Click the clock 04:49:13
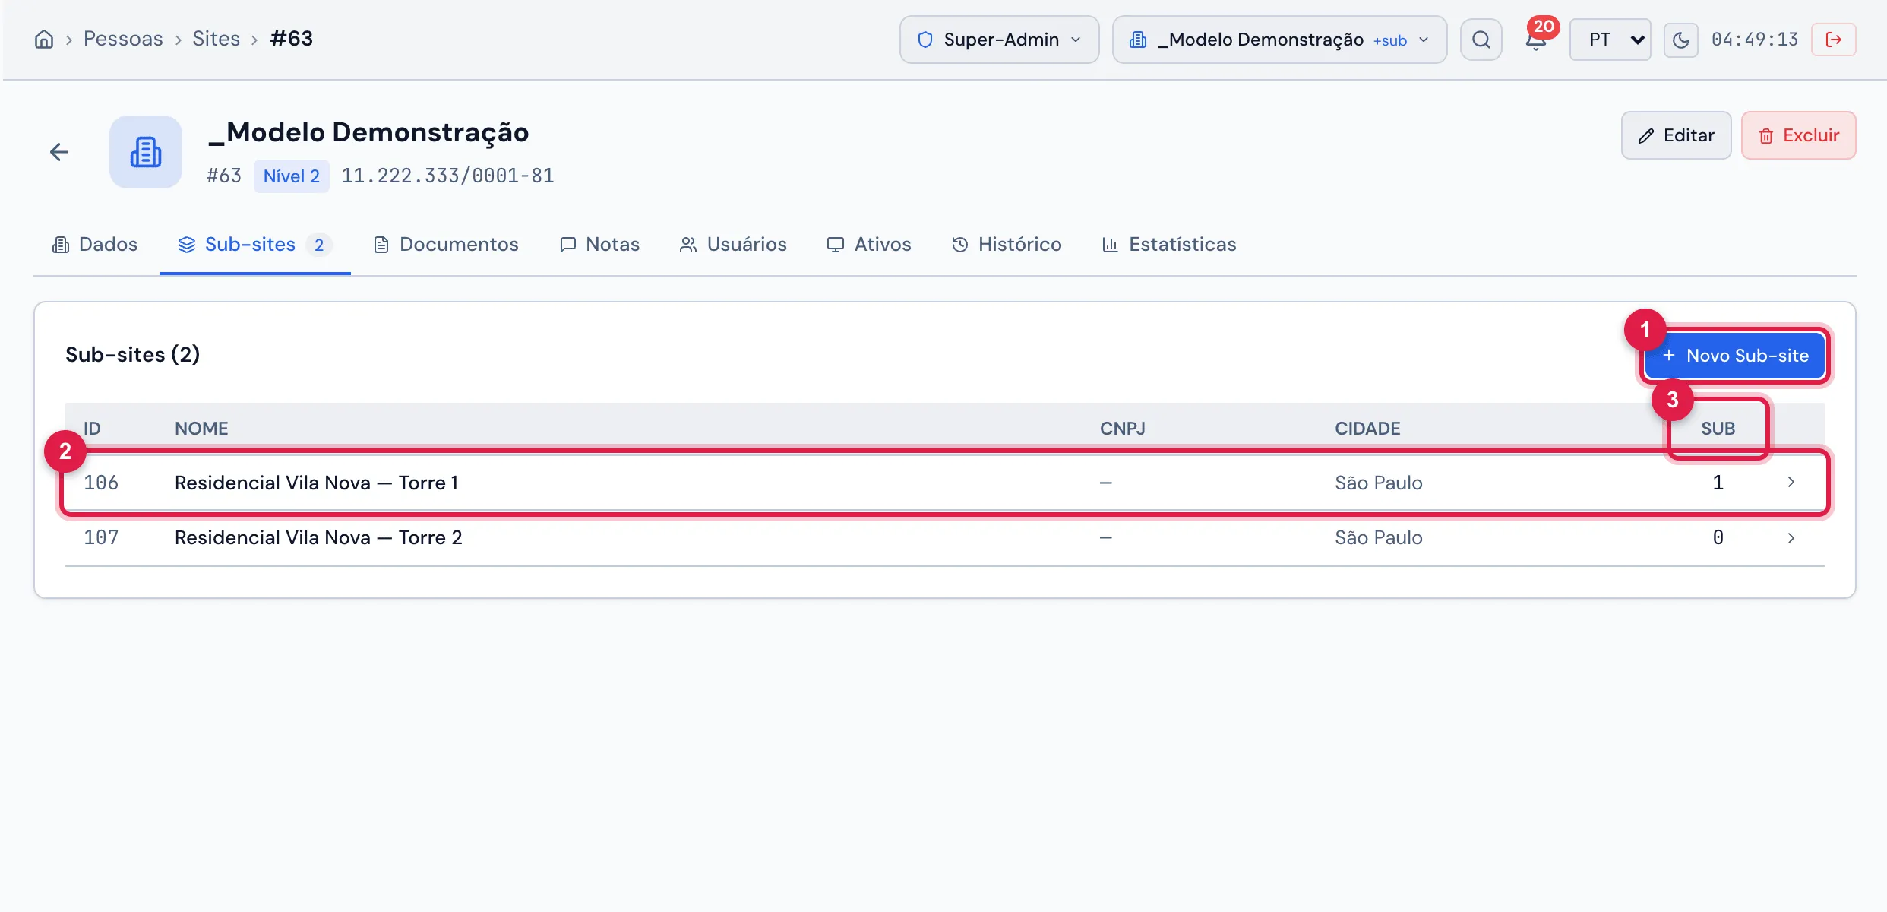 1755,40
